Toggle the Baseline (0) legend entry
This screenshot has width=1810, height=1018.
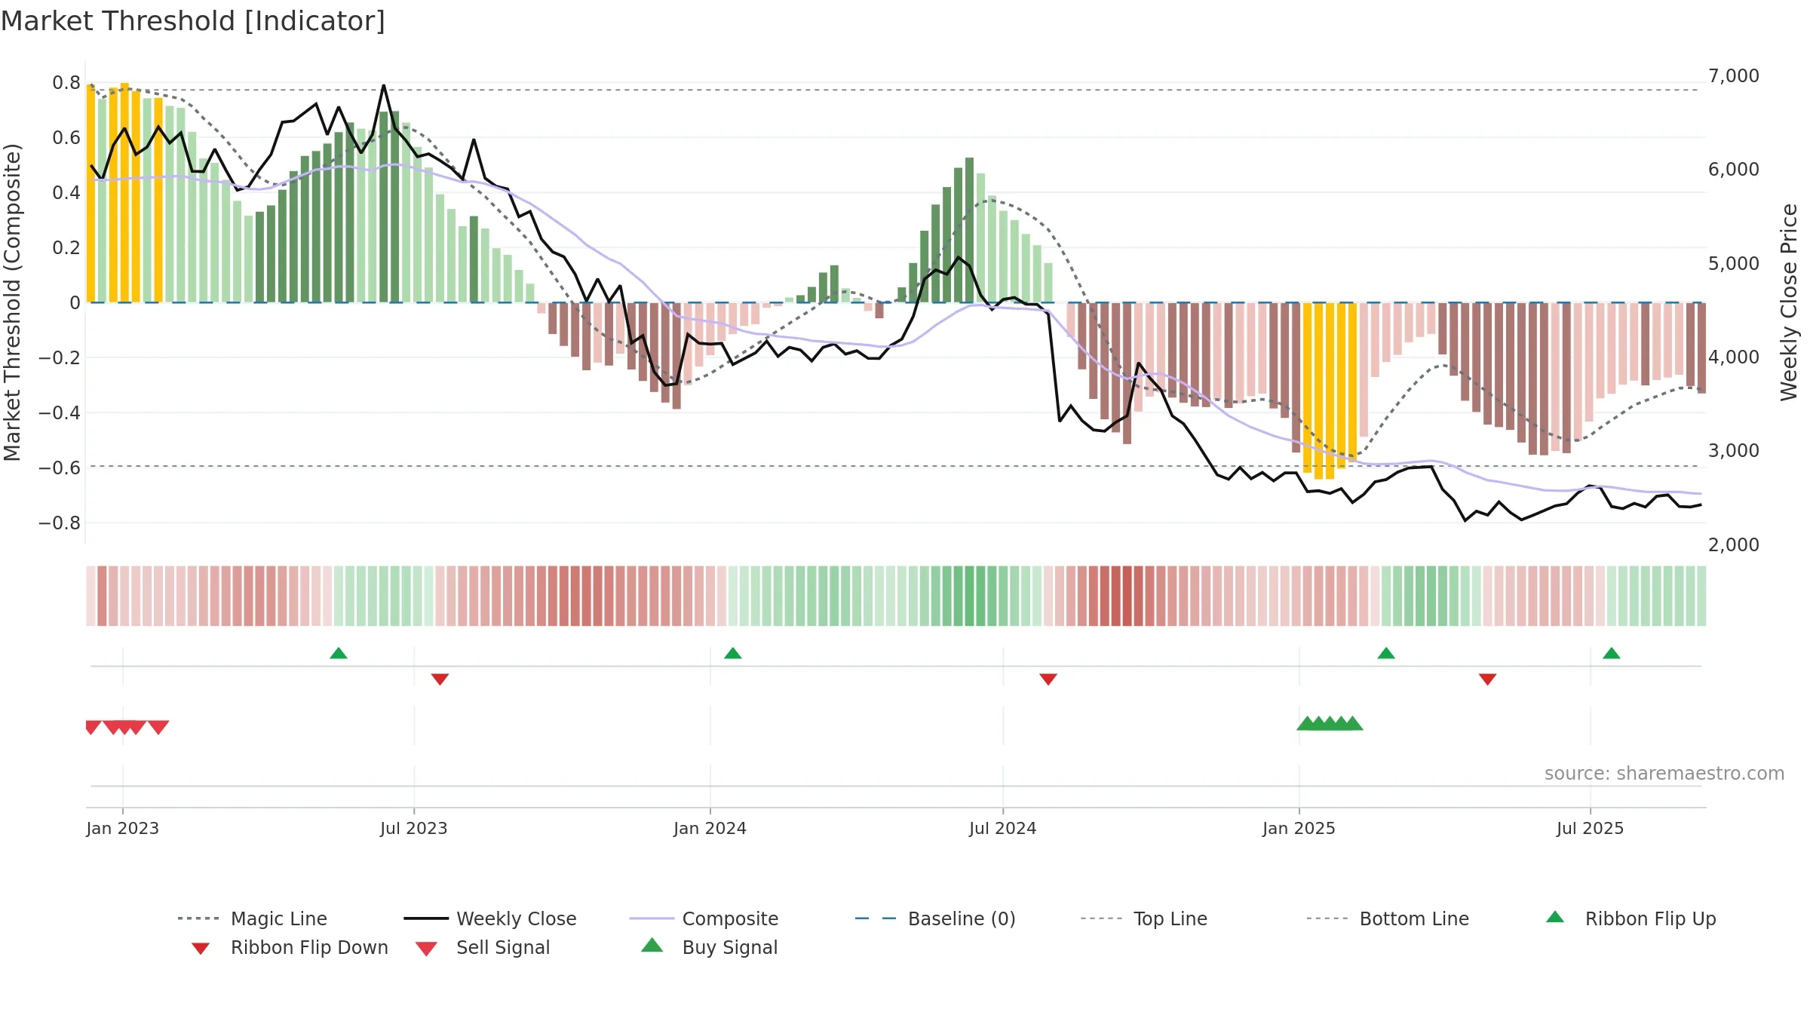tap(935, 918)
